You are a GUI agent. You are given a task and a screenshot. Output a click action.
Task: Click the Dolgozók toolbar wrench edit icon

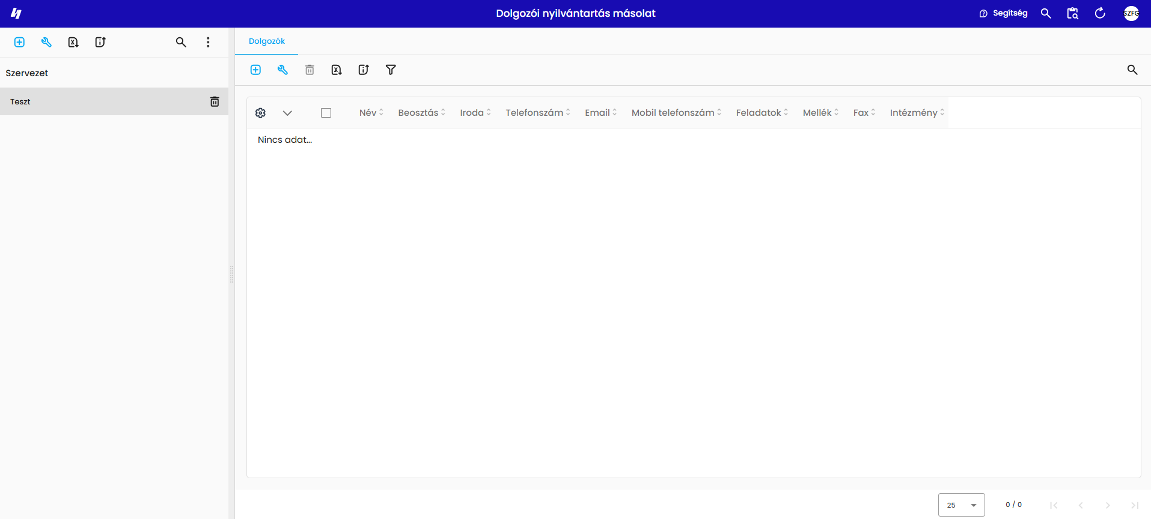click(x=282, y=70)
